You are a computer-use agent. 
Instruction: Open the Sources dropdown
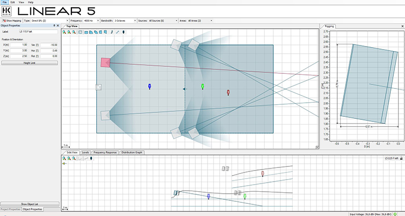click(163, 21)
